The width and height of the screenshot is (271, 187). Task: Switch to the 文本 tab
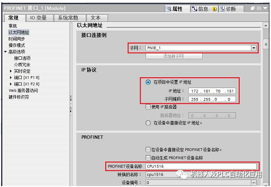[97, 18]
